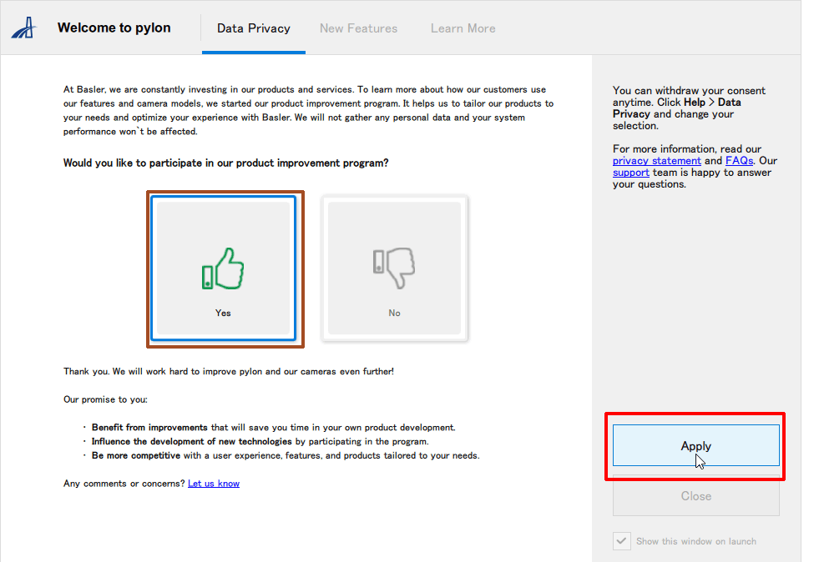814x562 pixels.
Task: Click the participation question heading
Action: click(225, 163)
